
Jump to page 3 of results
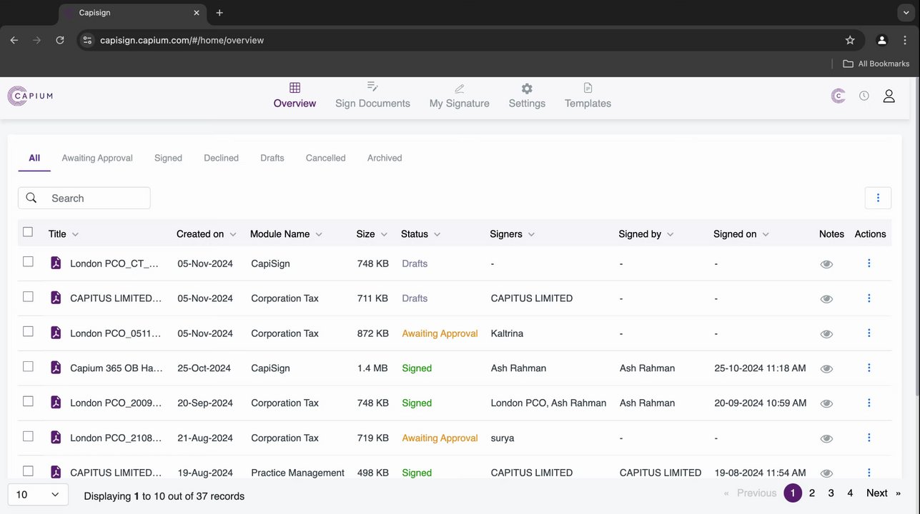click(x=831, y=493)
